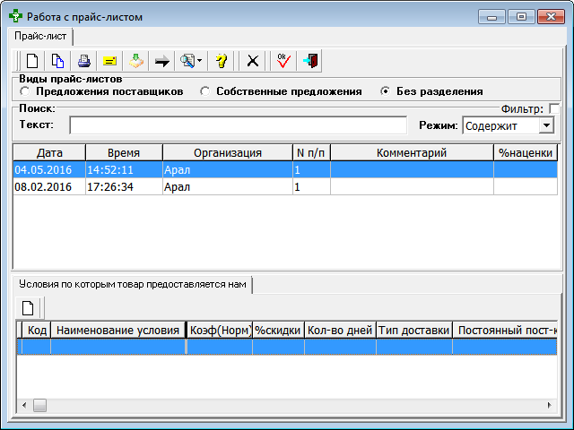Click the black right-arrow toolbar icon
This screenshot has height=430, width=574.
coord(162,61)
